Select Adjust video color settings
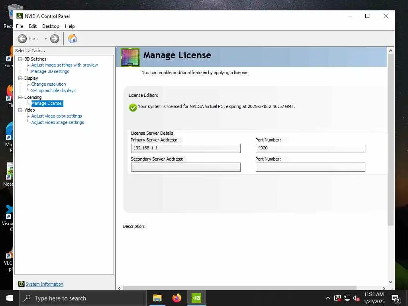The width and height of the screenshot is (408, 306). [57, 116]
